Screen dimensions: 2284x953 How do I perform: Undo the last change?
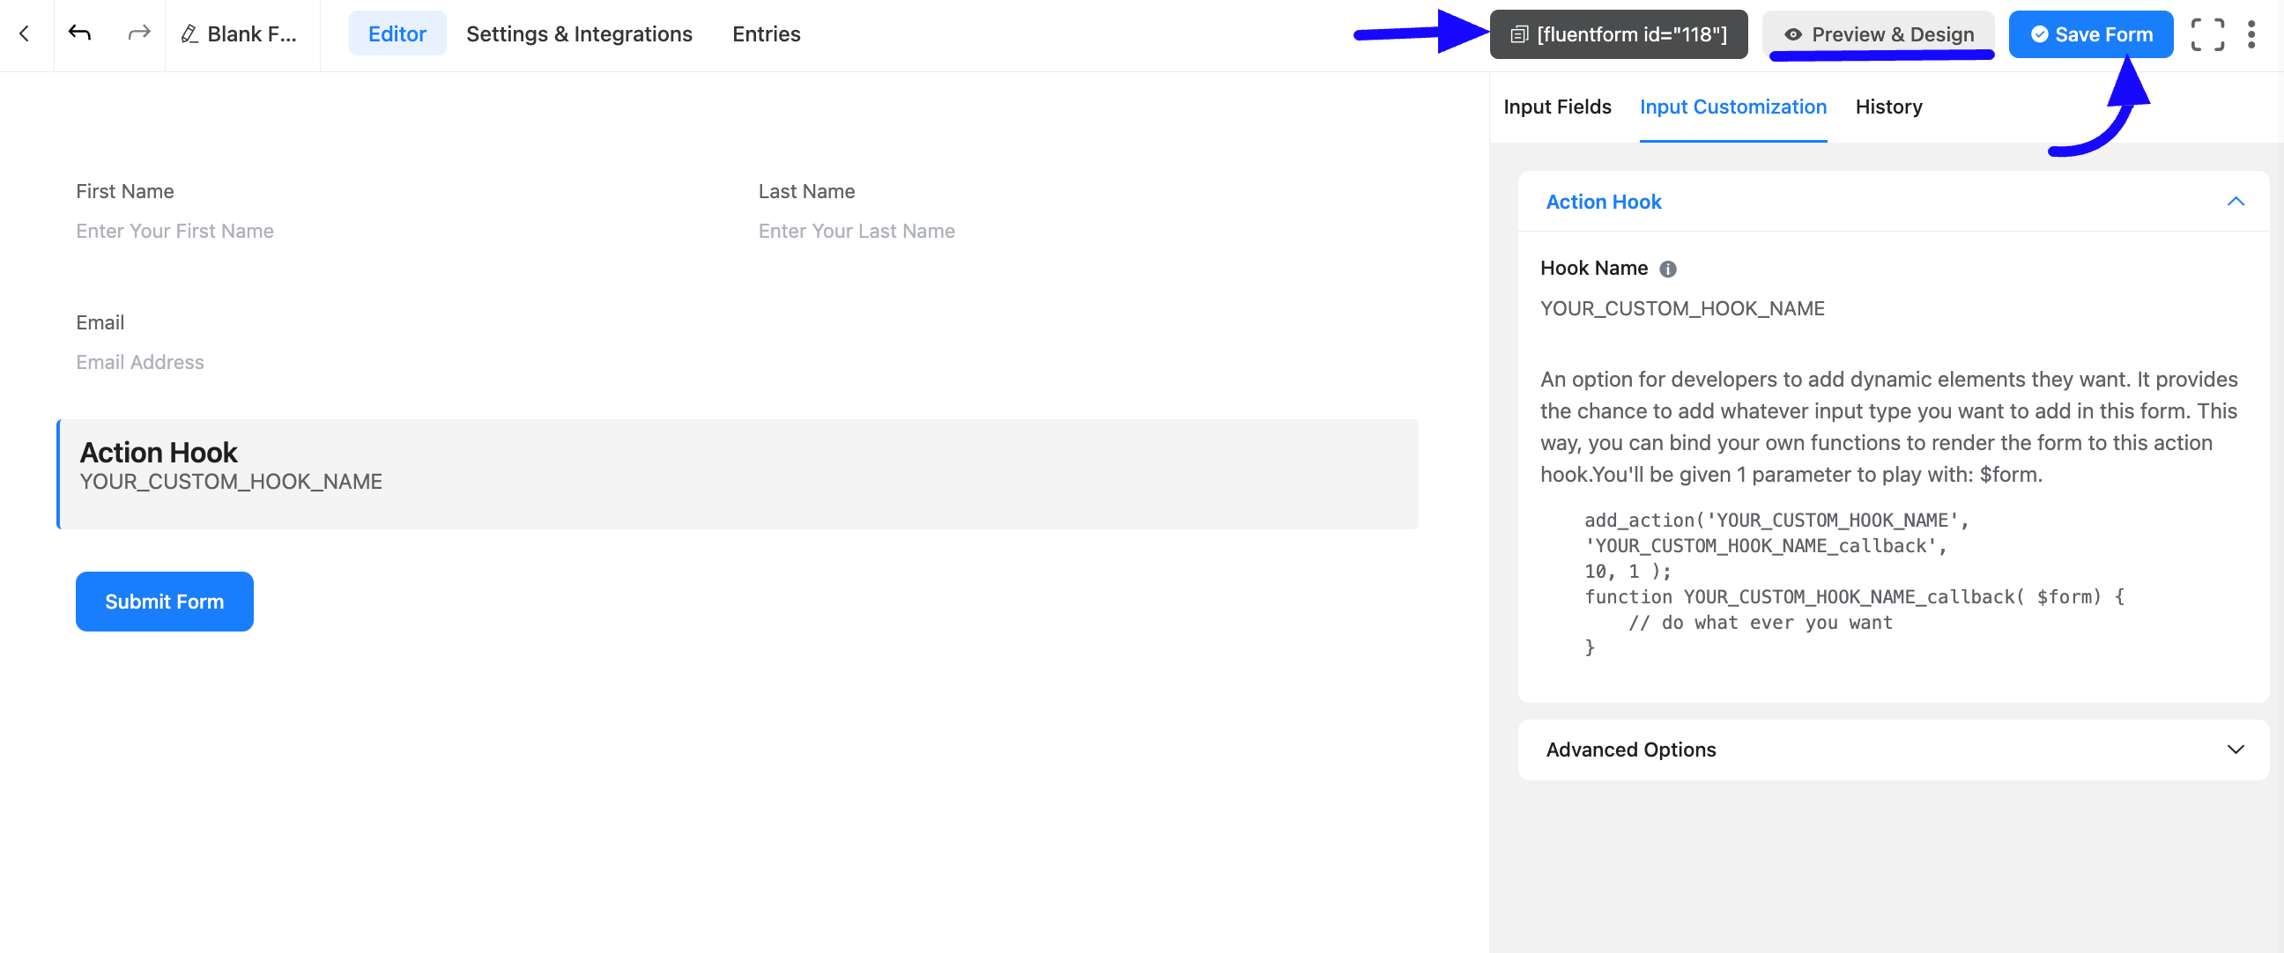point(80,33)
